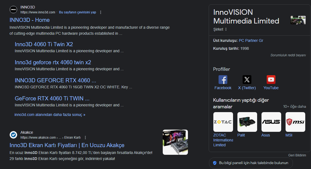Click the YouTube text link

point(271,88)
